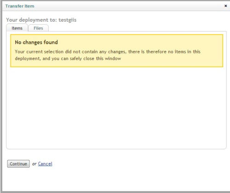Image resolution: width=230 pixels, height=193 pixels.
Task: Click 'there is therefore no items' text
Action: point(155,52)
